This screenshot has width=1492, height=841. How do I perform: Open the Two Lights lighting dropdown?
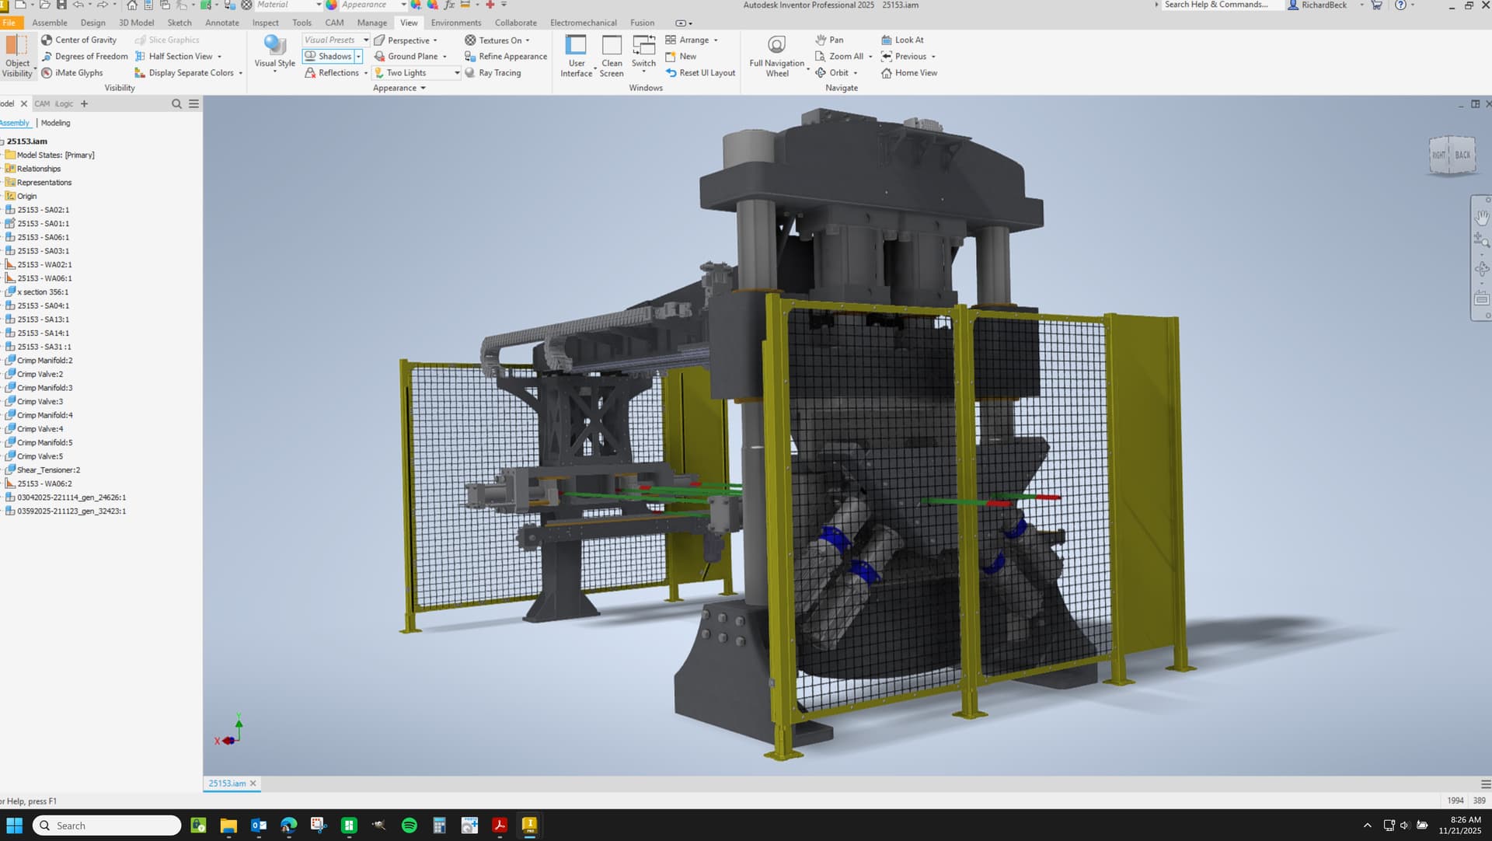coord(457,73)
